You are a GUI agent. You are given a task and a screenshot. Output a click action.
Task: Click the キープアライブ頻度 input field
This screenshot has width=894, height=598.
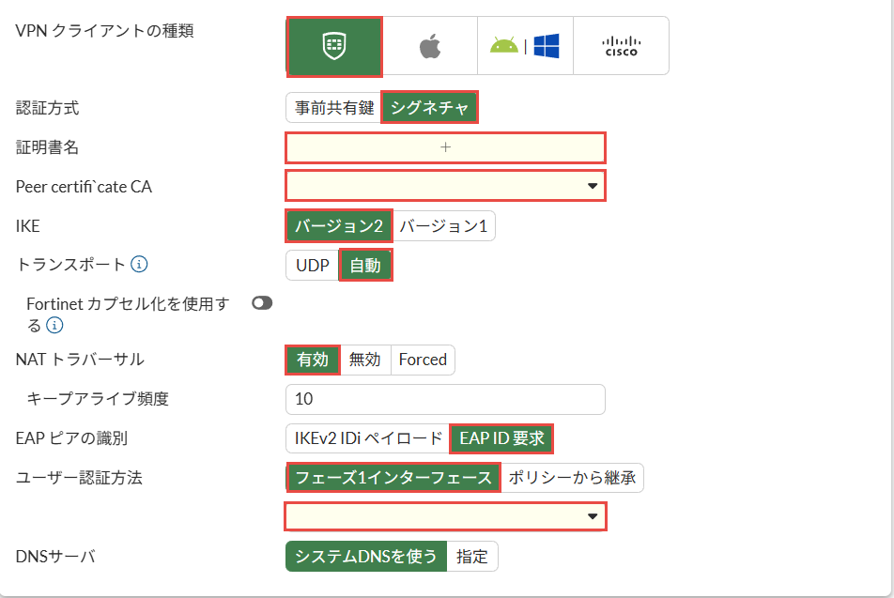coord(445,399)
